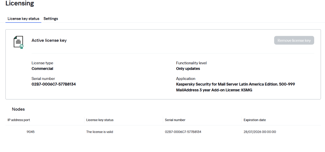Image resolution: width=325 pixels, height=152 pixels.
Task: Click the Expiration date column header
Action: (x=255, y=120)
